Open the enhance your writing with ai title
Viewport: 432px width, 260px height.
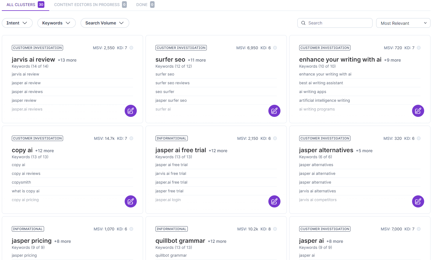pos(340,59)
